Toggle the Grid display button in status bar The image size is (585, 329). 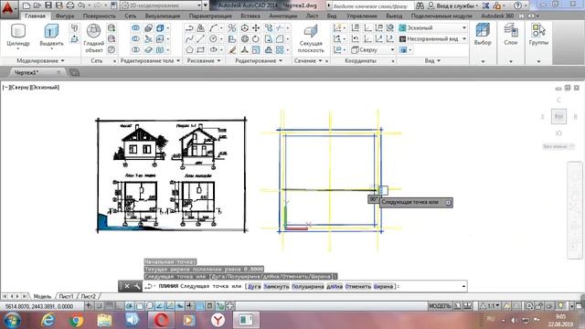tap(109, 306)
